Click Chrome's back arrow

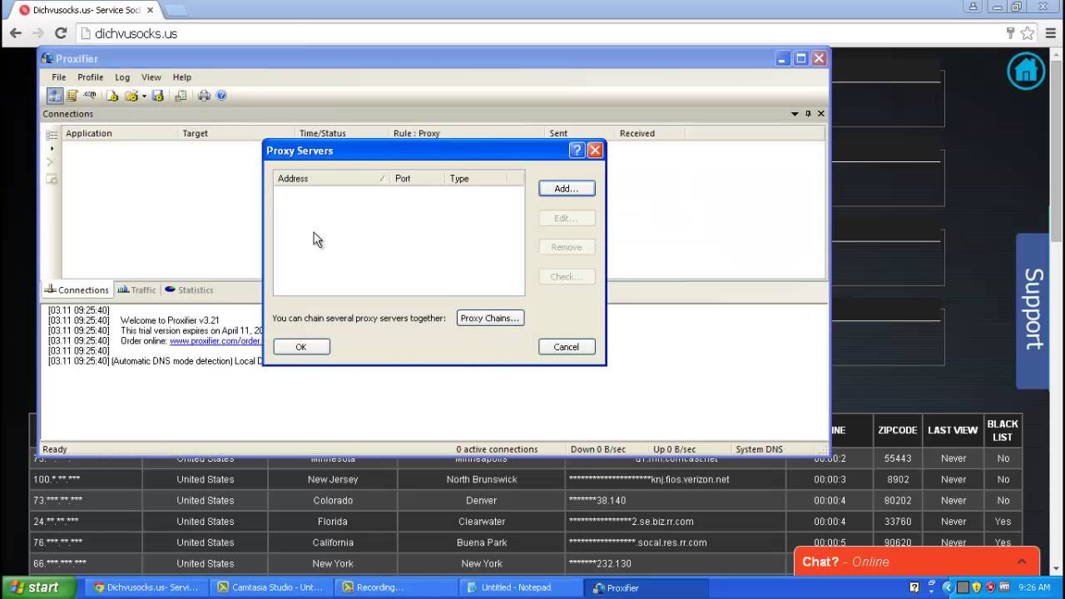[16, 33]
